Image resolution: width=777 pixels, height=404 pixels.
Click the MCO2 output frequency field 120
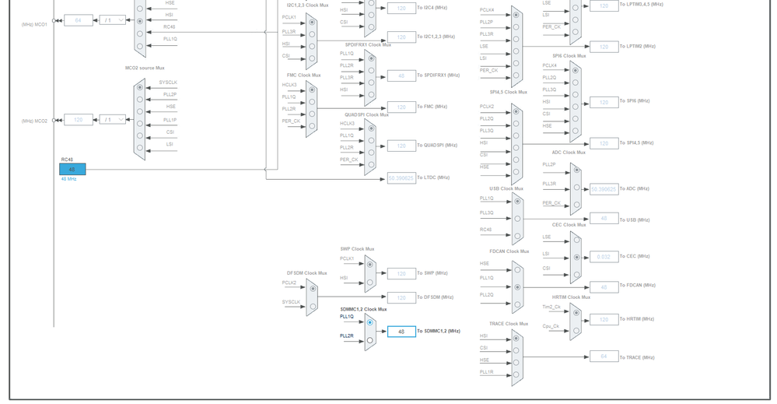[x=79, y=119]
